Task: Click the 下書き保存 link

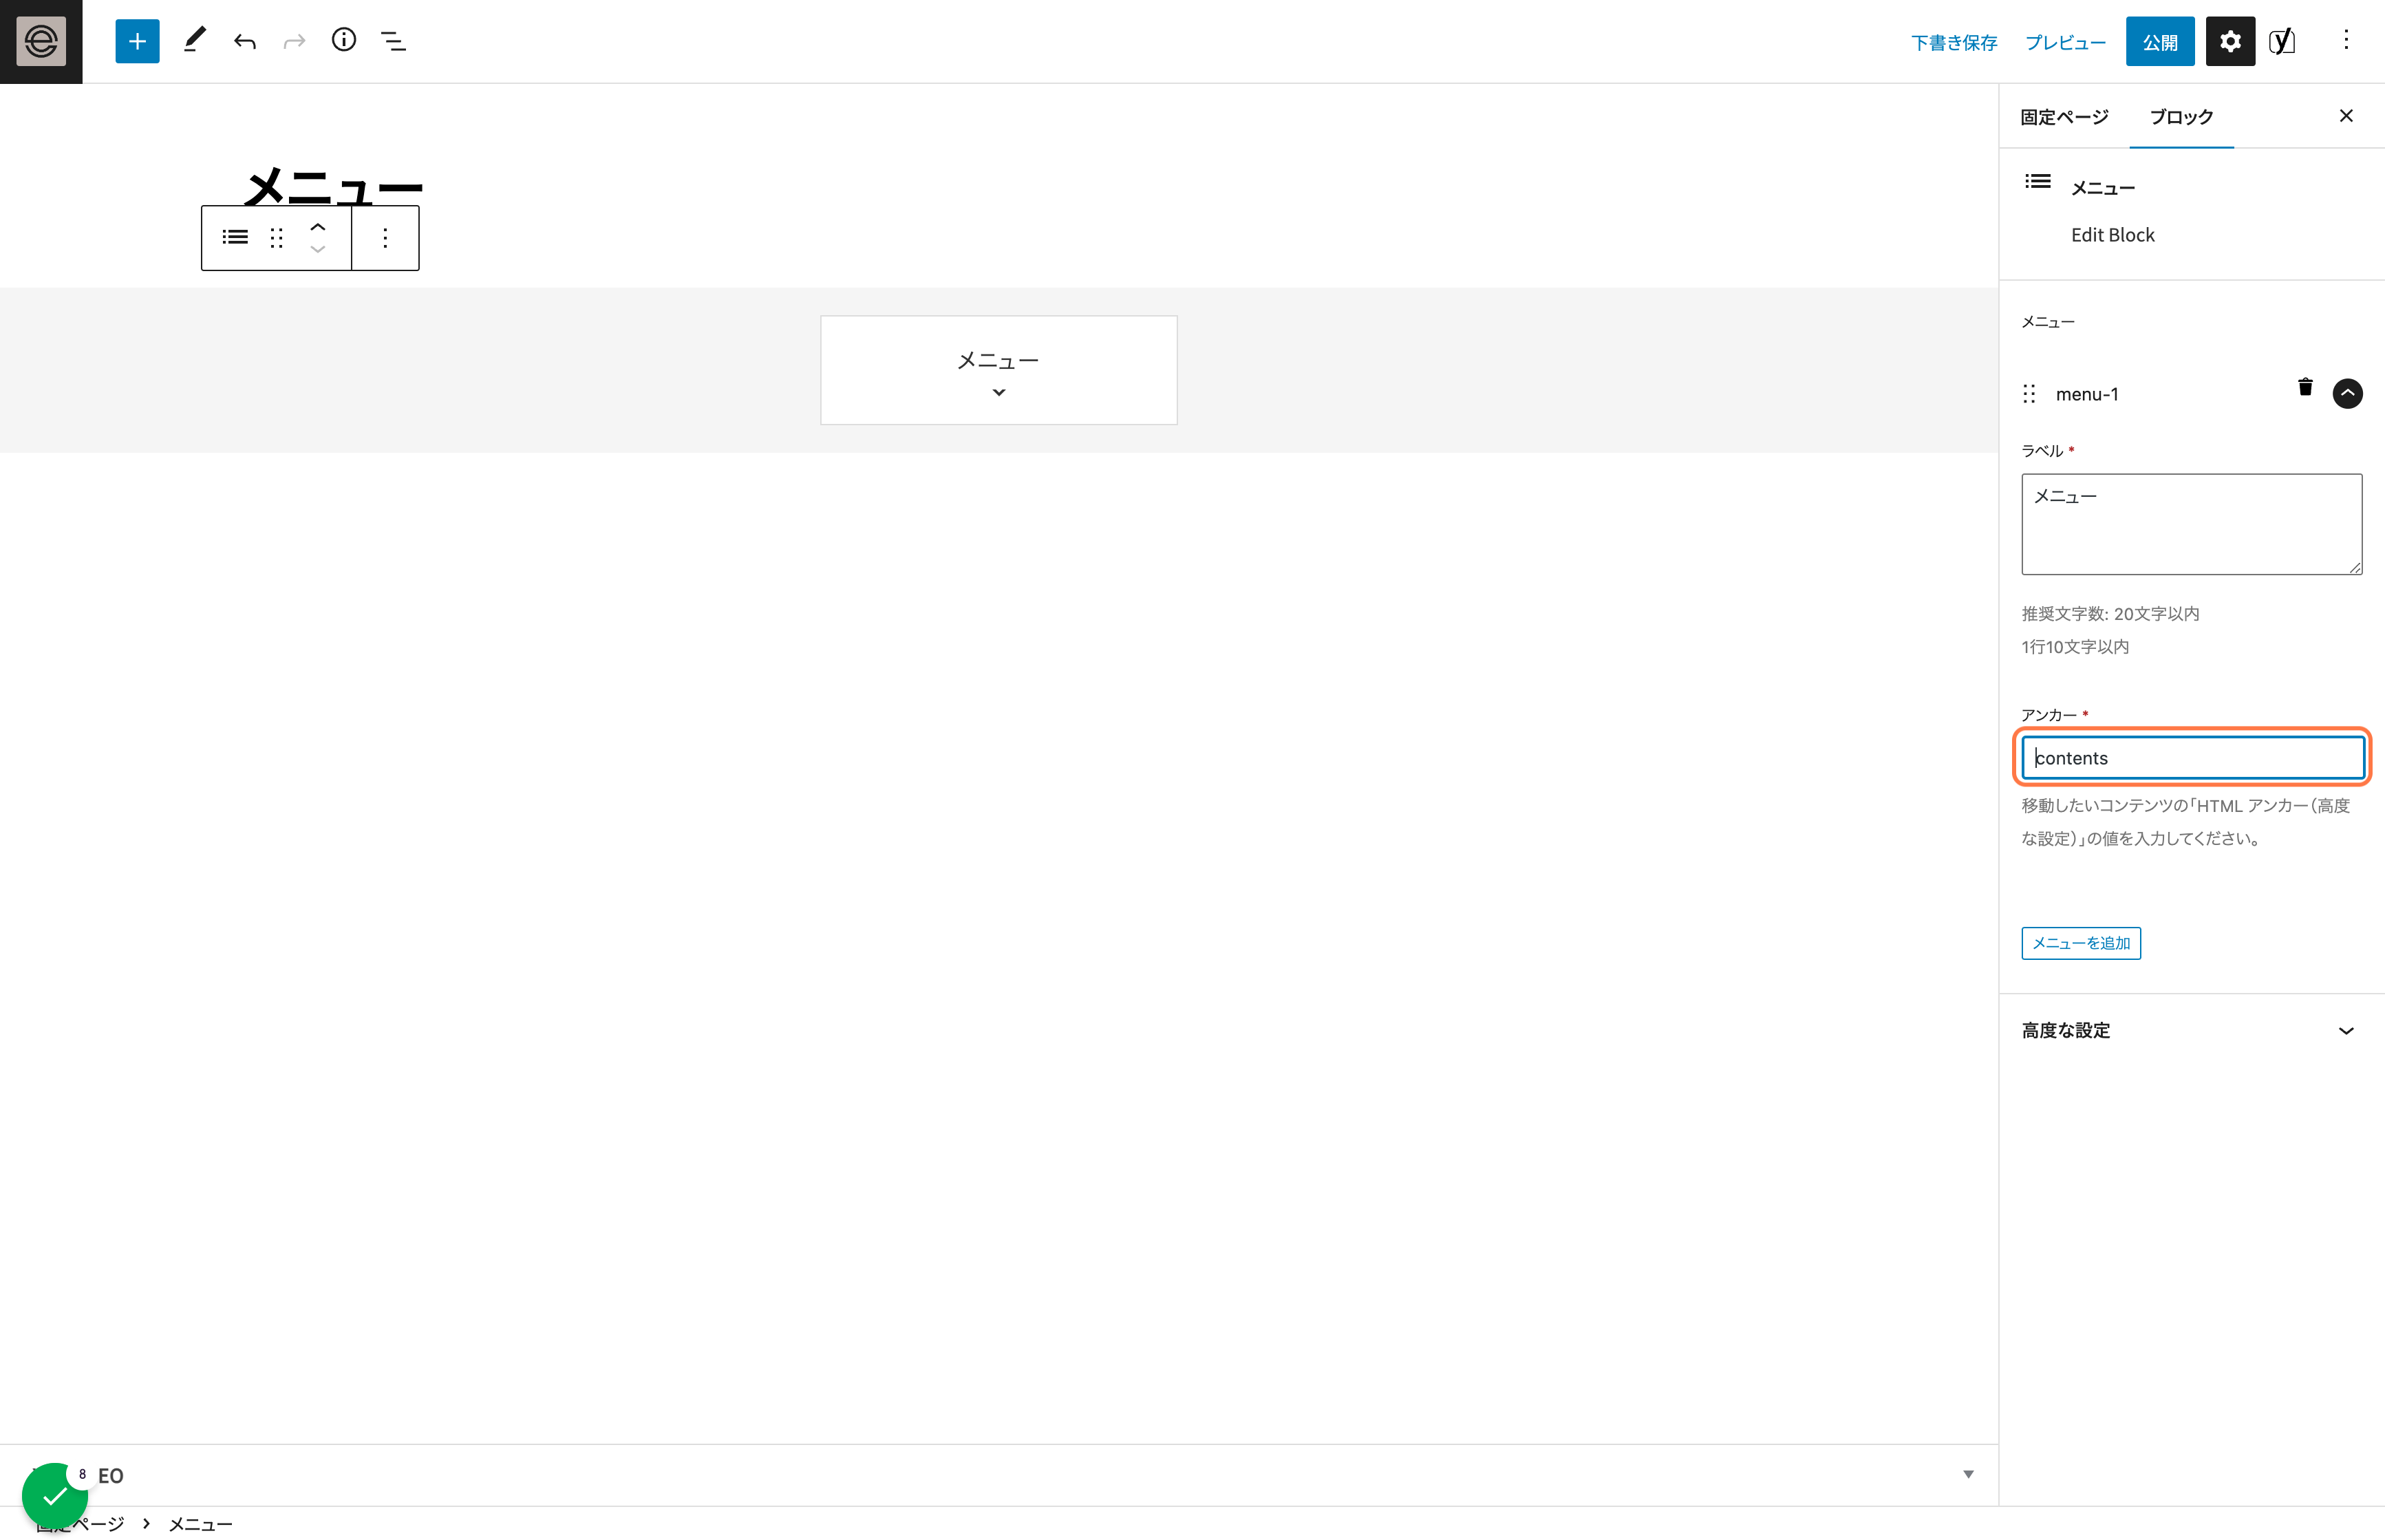Action: pyautogui.click(x=1953, y=42)
